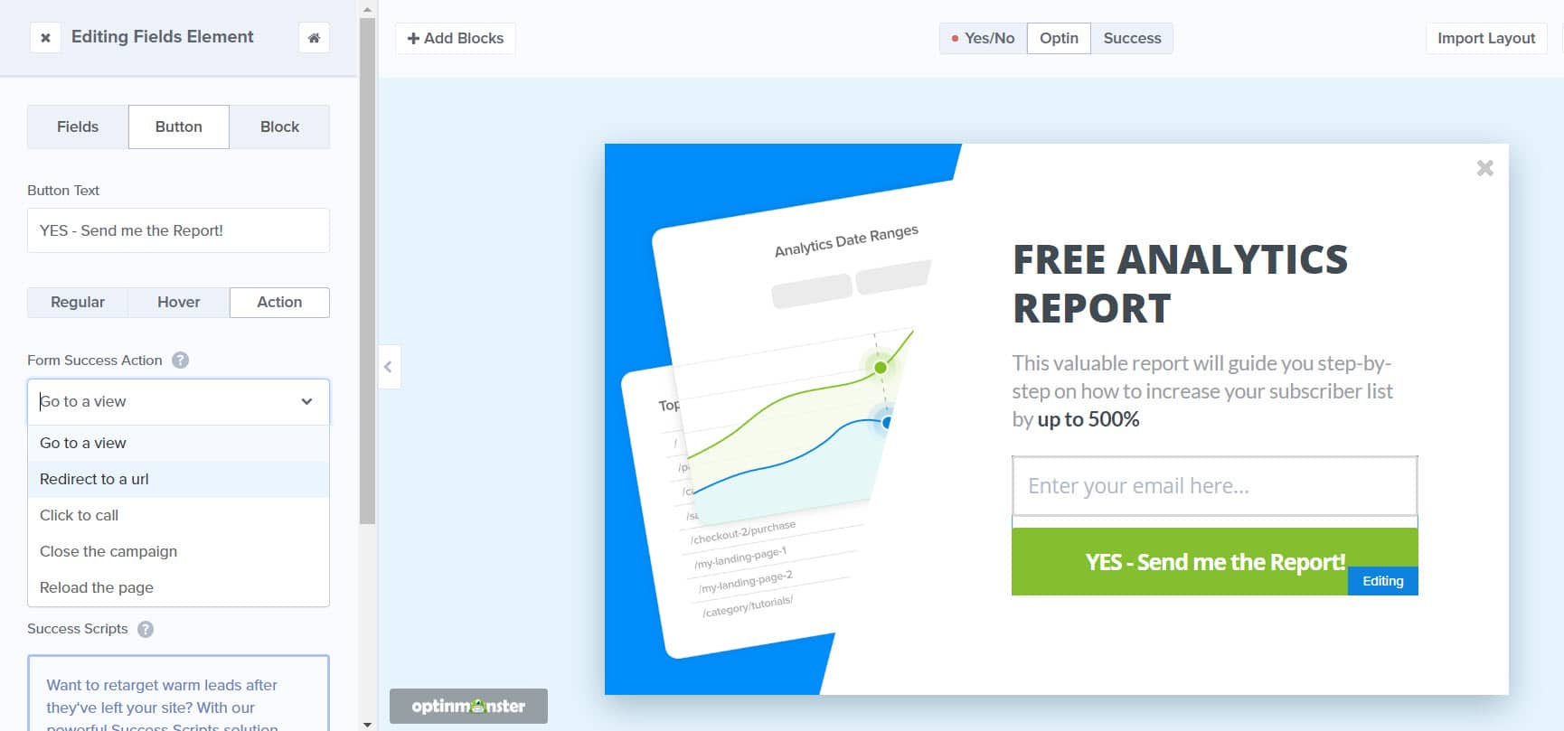Click the Success Scripts info box
The height and width of the screenshot is (731, 1564).
click(x=178, y=693)
